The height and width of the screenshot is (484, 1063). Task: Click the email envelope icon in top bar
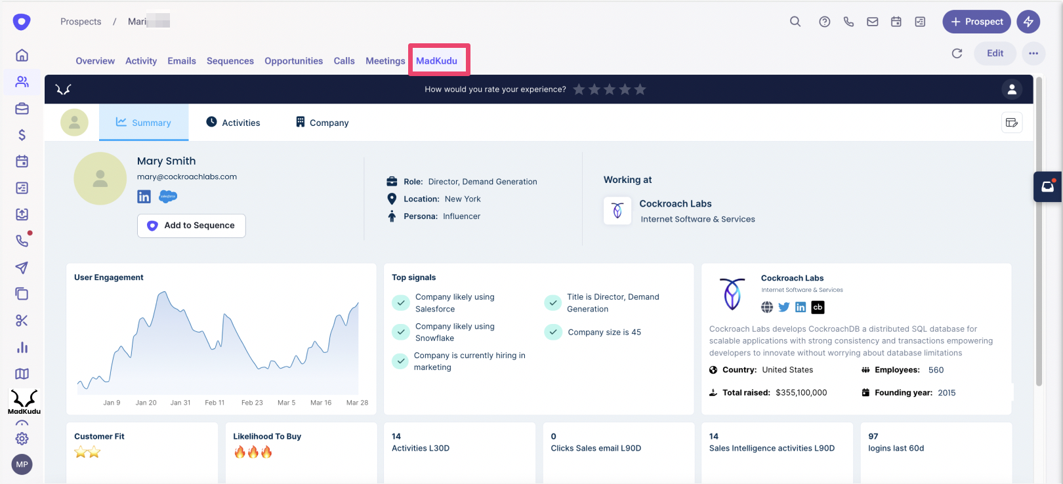tap(873, 22)
